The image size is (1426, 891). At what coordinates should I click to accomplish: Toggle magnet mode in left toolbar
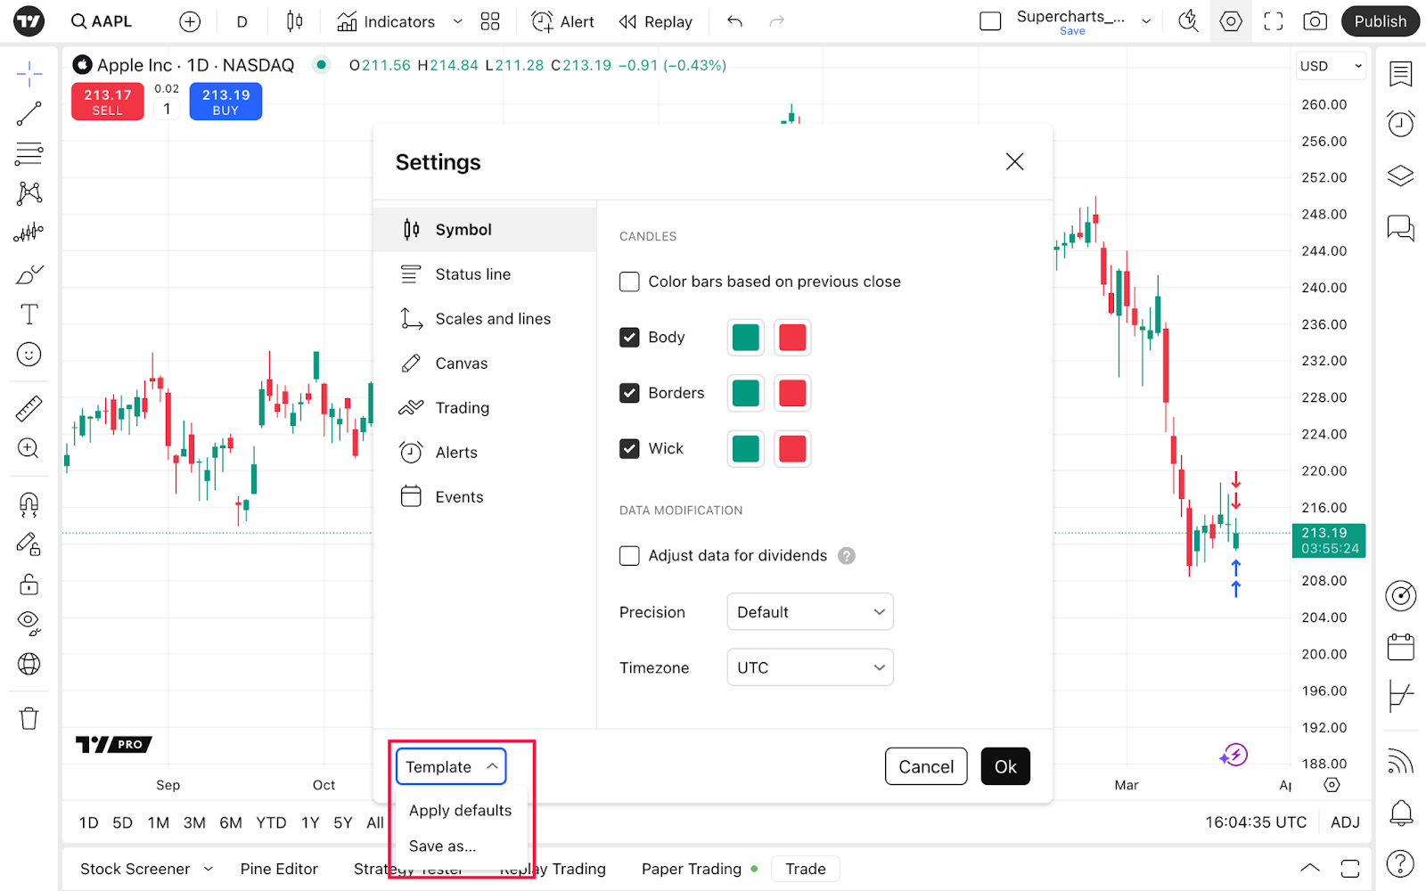[x=29, y=505]
